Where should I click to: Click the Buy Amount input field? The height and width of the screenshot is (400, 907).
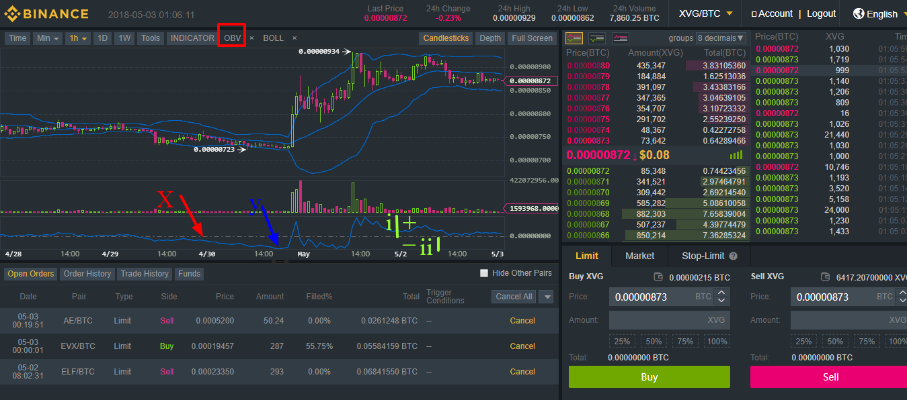coord(670,320)
